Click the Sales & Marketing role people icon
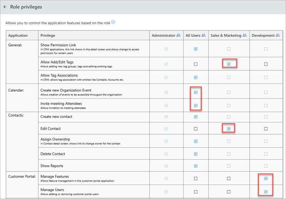Screen dimensions: 286x199 tap(245, 35)
